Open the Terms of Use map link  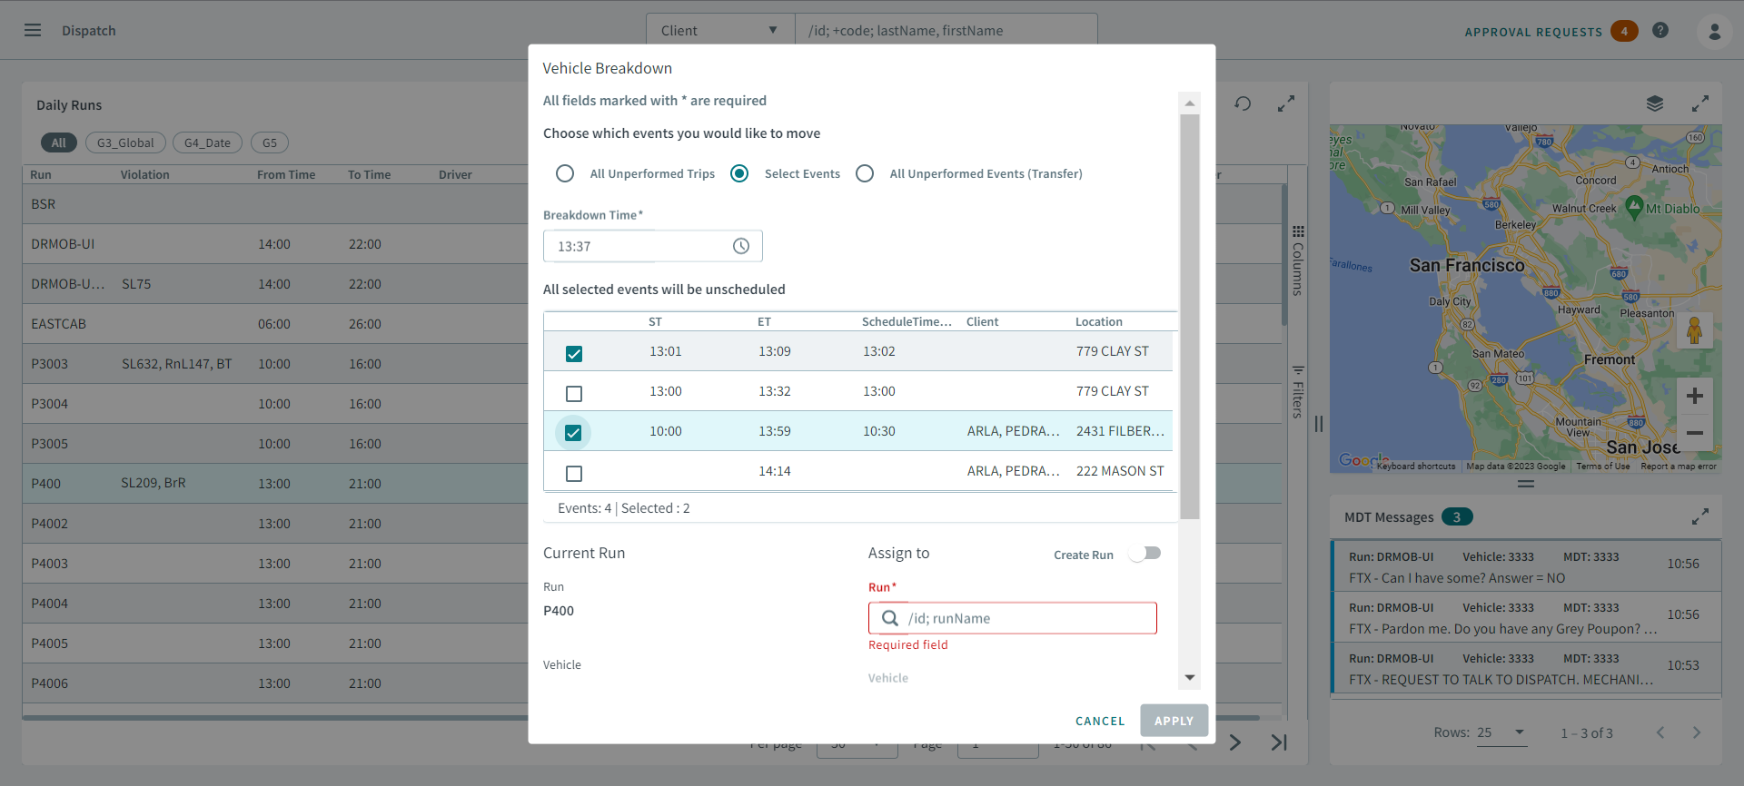click(1602, 467)
